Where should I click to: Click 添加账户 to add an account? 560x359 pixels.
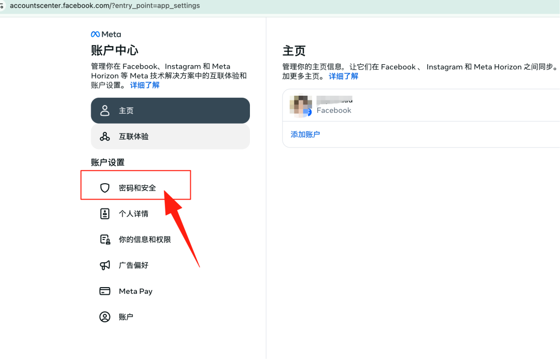tap(305, 134)
